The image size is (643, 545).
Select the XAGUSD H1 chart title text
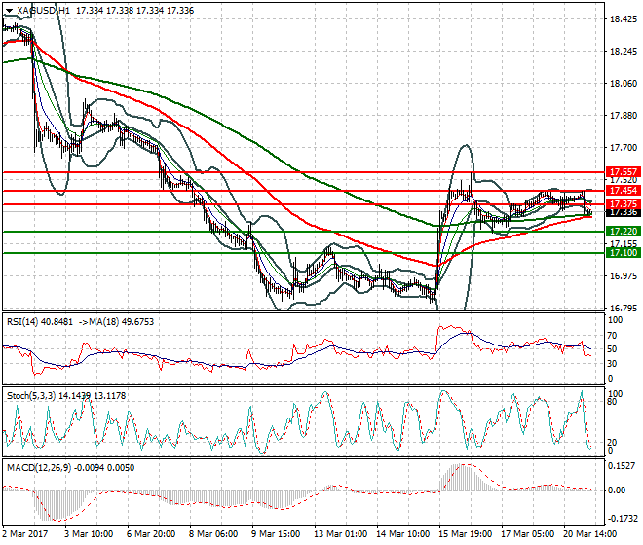(43, 11)
